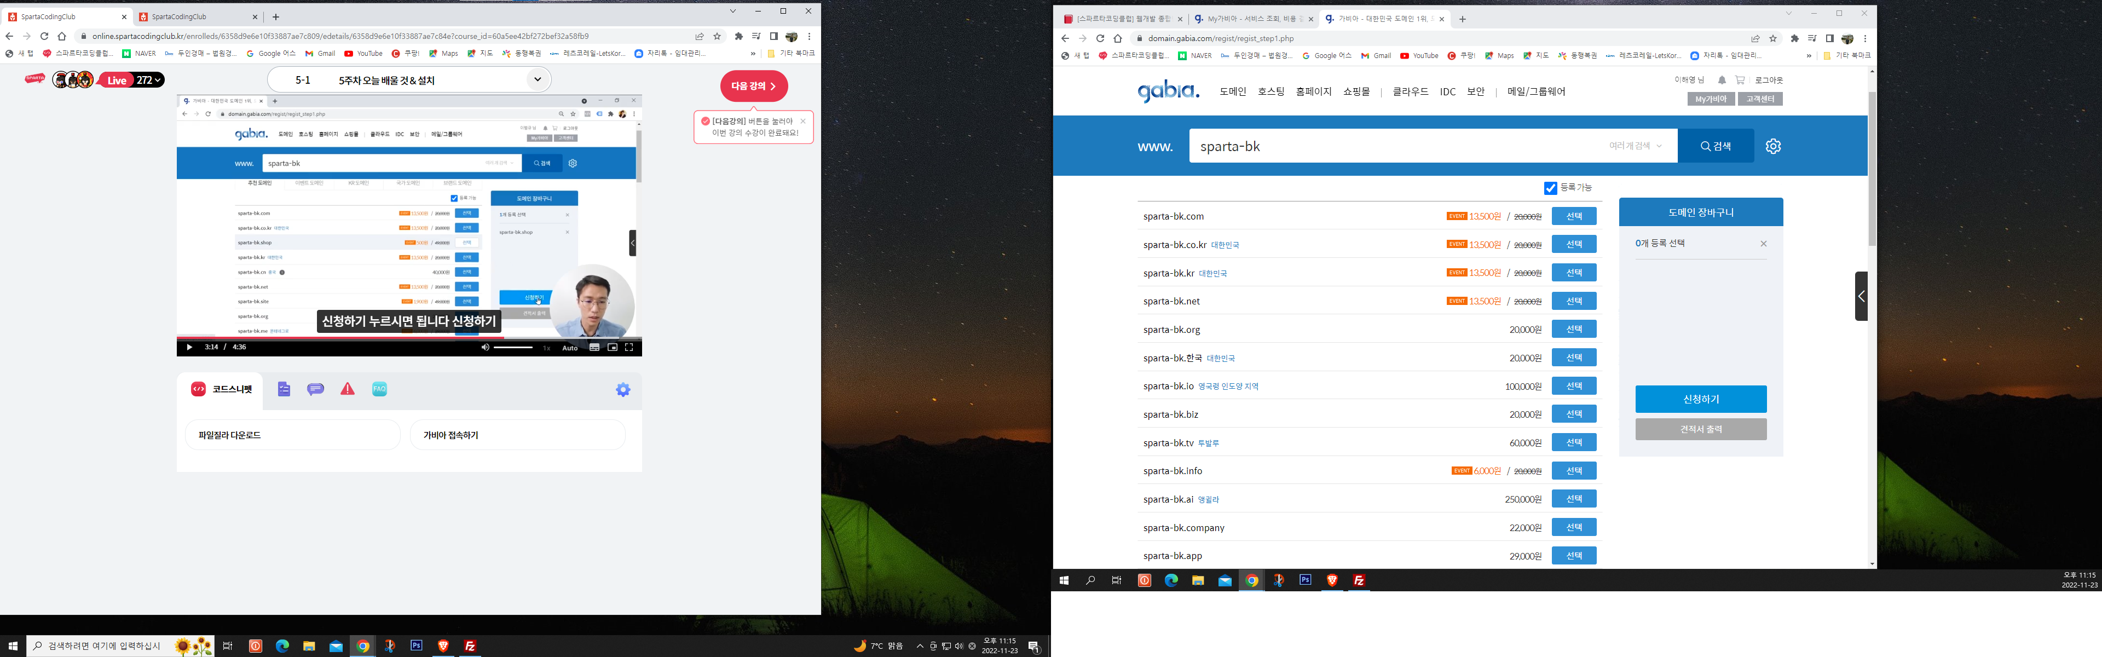The height and width of the screenshot is (657, 2102).
Task: Expand the black side panel arrow on gabia
Action: [1861, 296]
